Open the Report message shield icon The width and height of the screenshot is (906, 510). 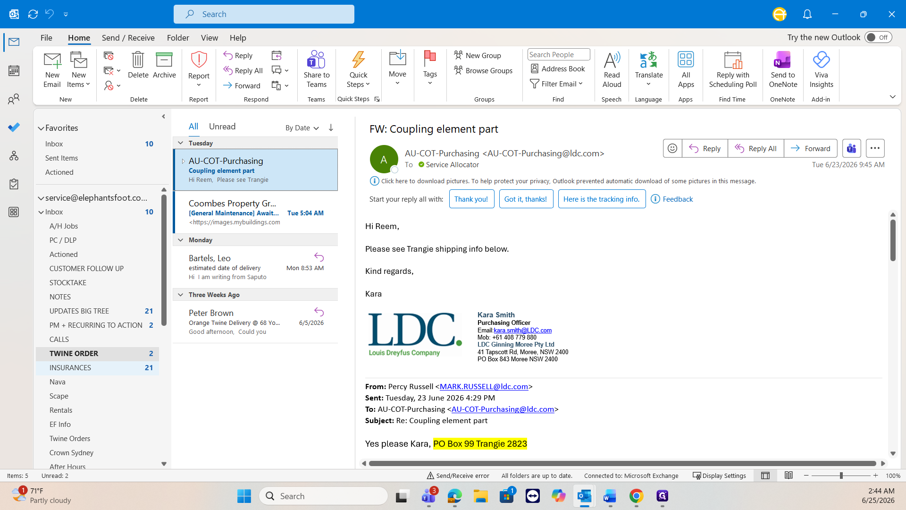199,60
